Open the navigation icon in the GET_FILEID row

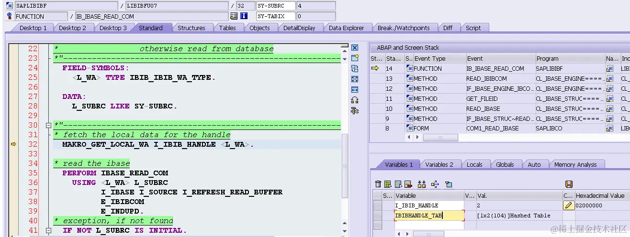610,99
